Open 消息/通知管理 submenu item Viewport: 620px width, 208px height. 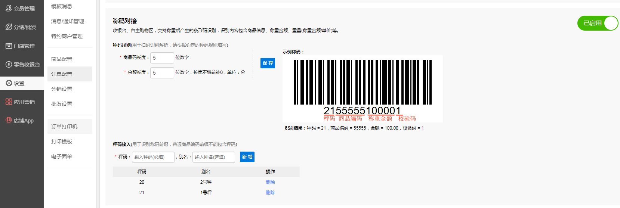[x=68, y=21]
